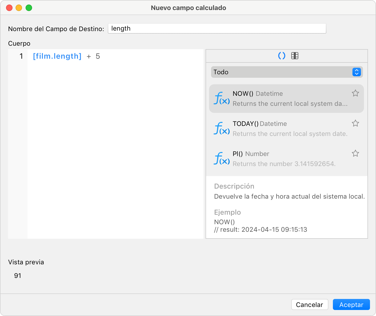
Task: Toggle favorite star for PI() function
Action: [355, 153]
